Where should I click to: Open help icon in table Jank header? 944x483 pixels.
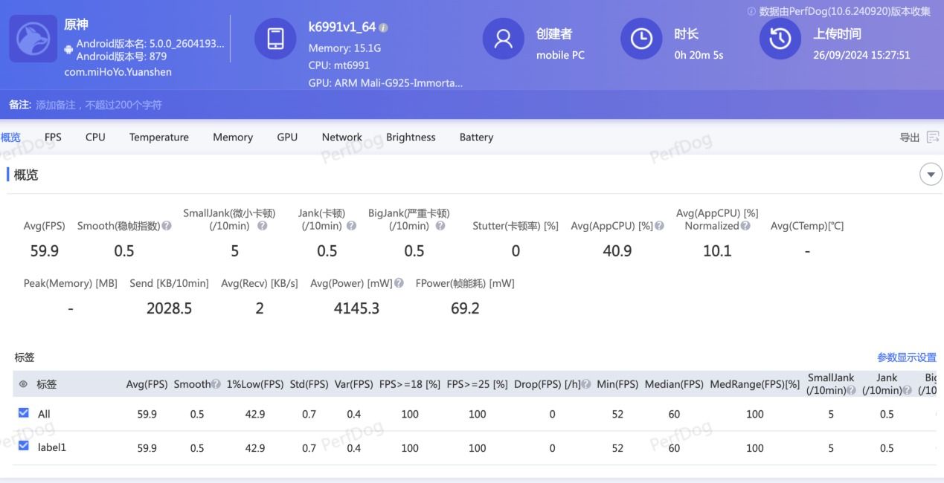point(908,390)
